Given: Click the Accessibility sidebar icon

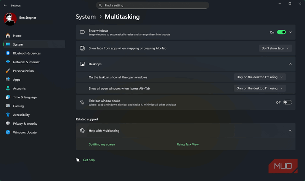Looking at the screenshot, I should (8, 115).
